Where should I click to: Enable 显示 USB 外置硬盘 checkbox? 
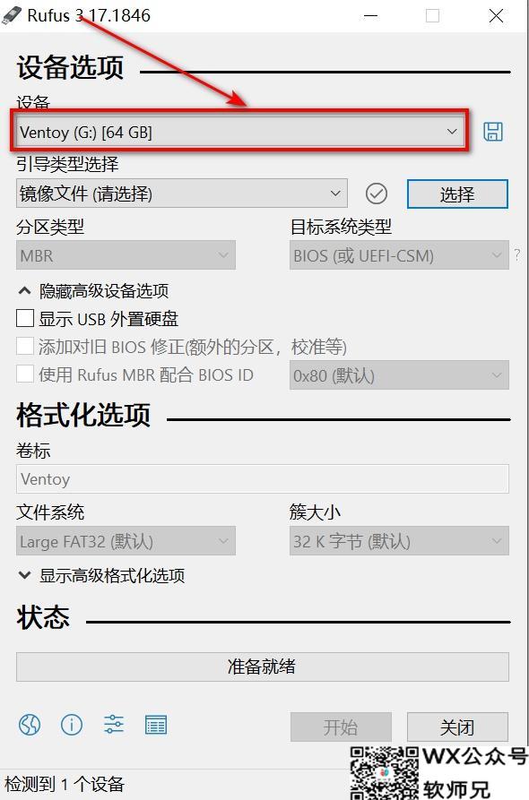(25, 318)
